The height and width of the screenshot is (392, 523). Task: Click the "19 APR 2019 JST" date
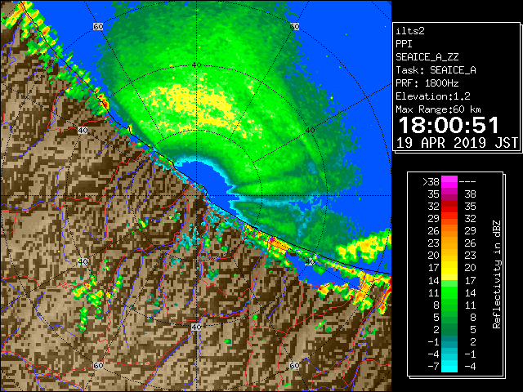(457, 143)
